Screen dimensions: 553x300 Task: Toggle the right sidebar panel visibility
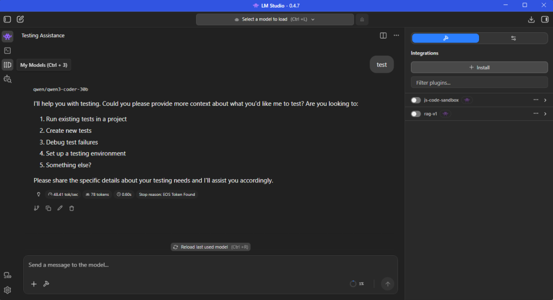tap(544, 19)
